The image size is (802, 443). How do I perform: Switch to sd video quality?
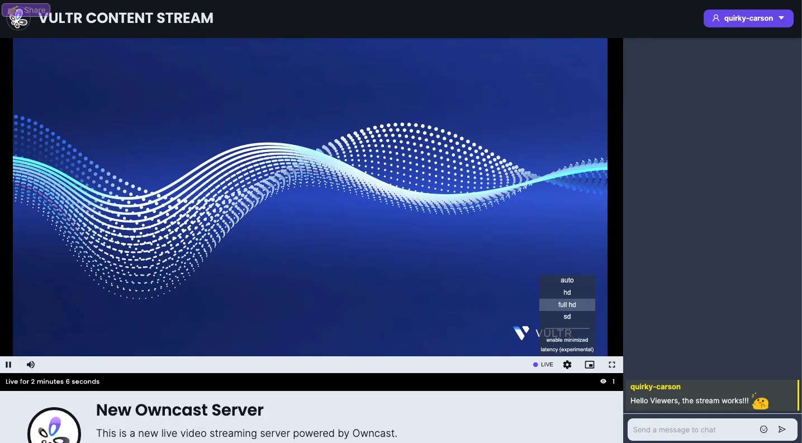[x=567, y=317]
